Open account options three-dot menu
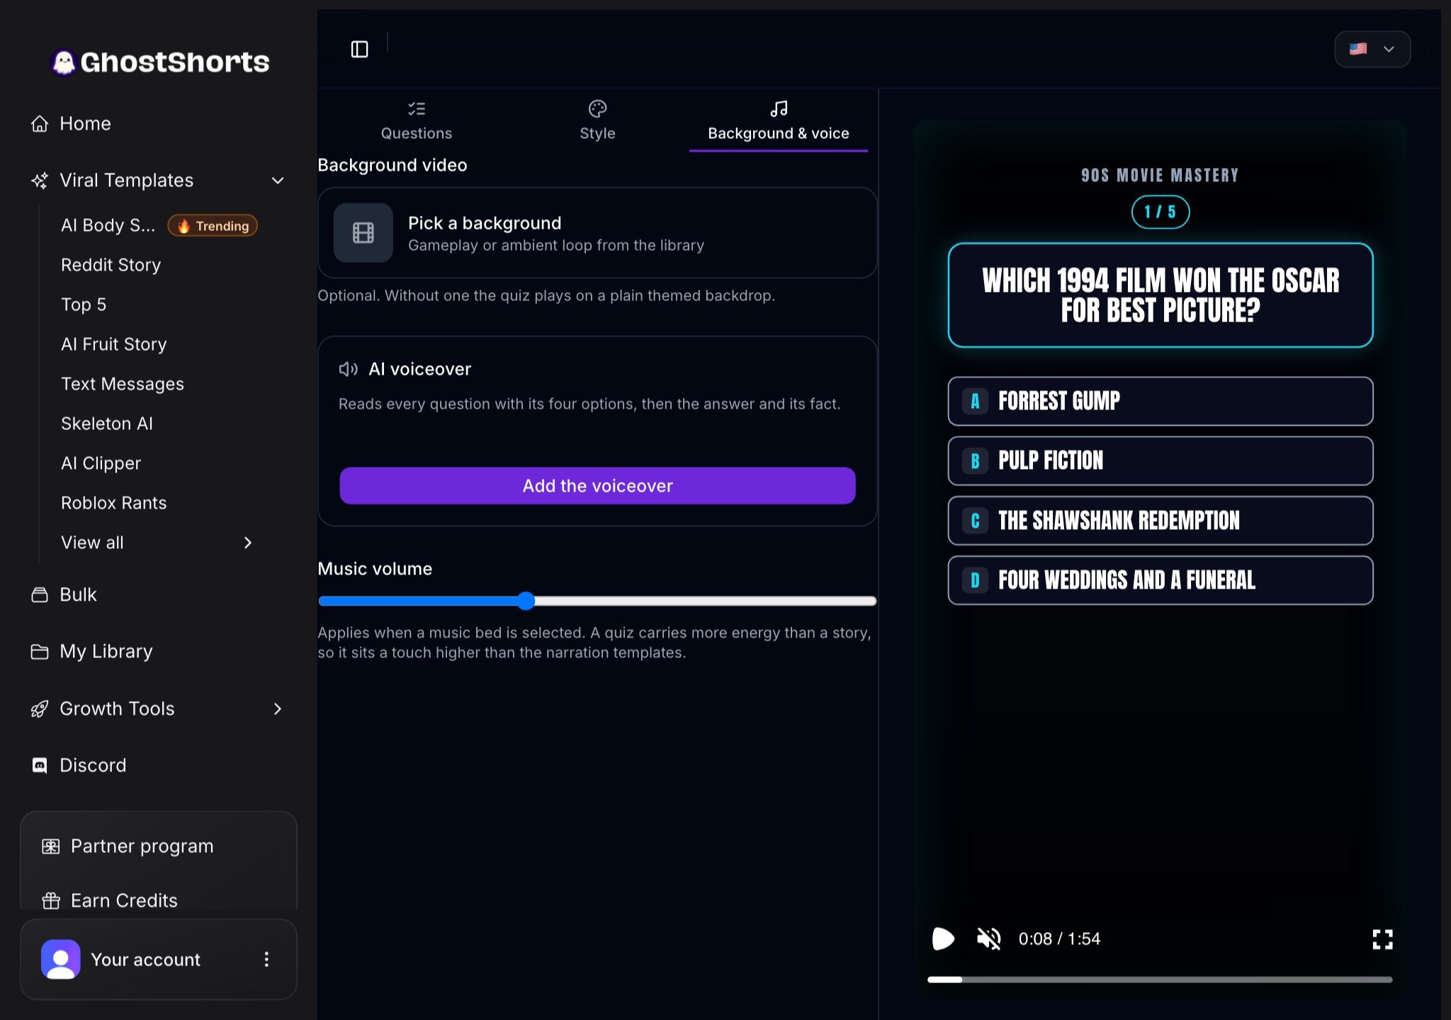 point(266,959)
